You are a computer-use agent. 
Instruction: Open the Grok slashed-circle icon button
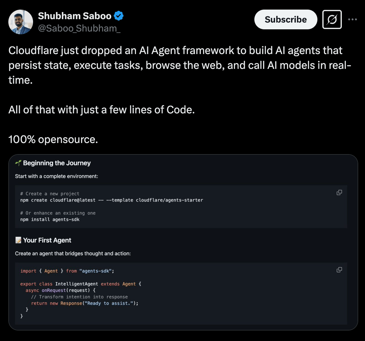point(332,20)
